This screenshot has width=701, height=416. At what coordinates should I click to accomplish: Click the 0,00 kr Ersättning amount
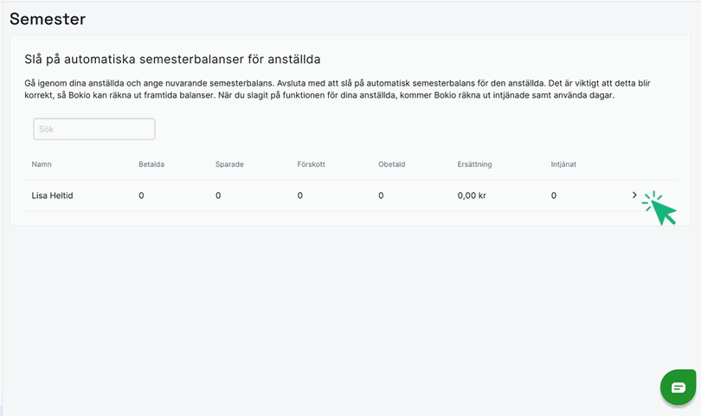click(472, 195)
